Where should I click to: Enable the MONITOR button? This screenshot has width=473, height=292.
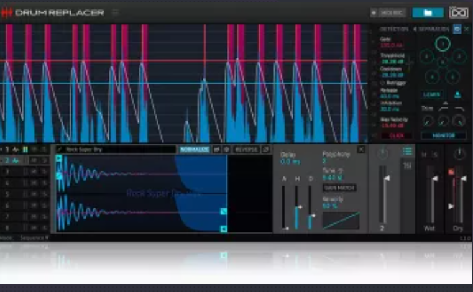click(443, 135)
